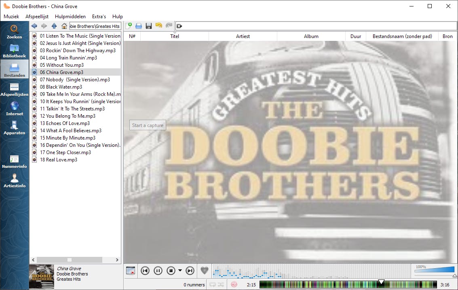Screen dimensions: 458x290
Task: Open the Artiestinfo panel
Action: [14, 181]
